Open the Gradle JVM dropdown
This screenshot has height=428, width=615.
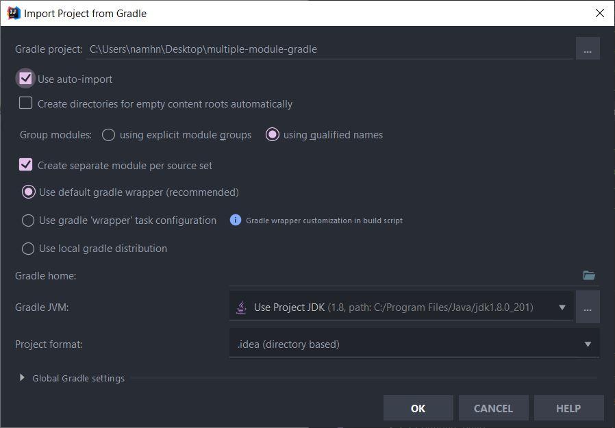pyautogui.click(x=562, y=307)
